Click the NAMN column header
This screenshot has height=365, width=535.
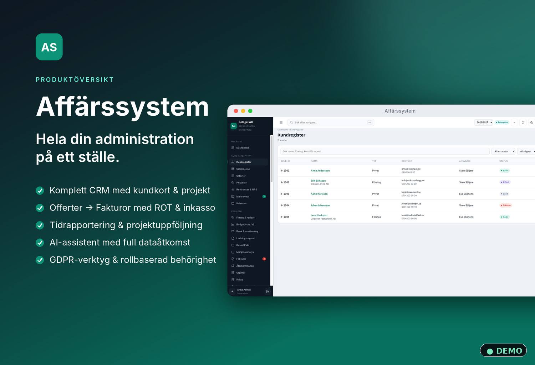click(314, 161)
